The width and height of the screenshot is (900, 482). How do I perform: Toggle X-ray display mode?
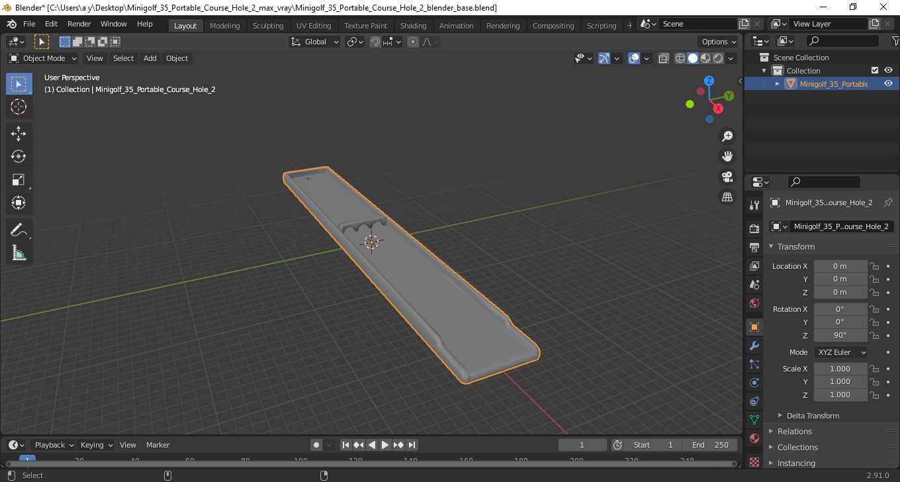[x=664, y=58]
